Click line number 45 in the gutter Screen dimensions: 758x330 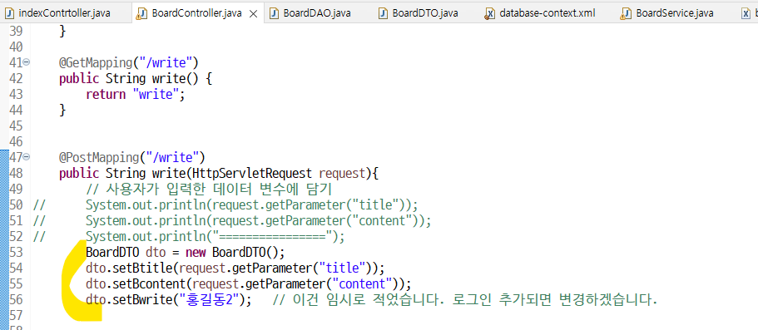(16, 126)
